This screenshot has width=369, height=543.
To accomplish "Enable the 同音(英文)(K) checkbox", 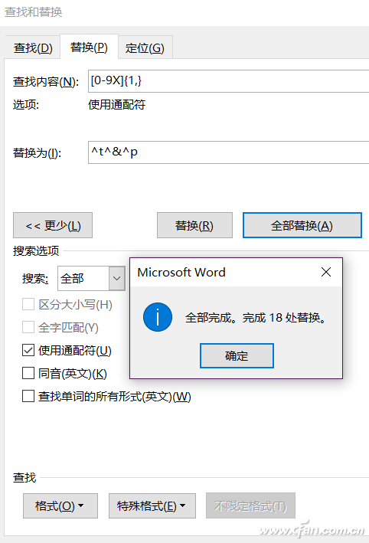I will [x=28, y=373].
